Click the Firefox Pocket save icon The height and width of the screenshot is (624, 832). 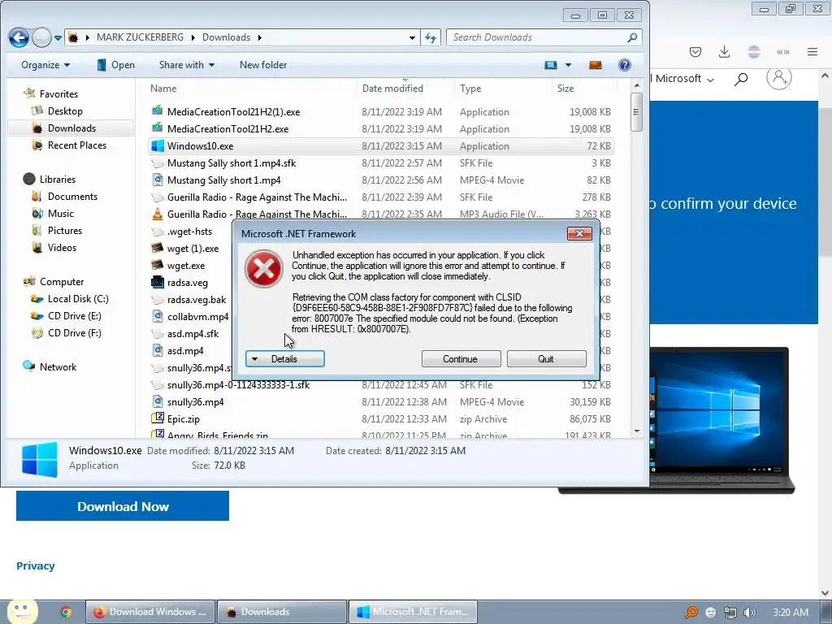coord(695,52)
